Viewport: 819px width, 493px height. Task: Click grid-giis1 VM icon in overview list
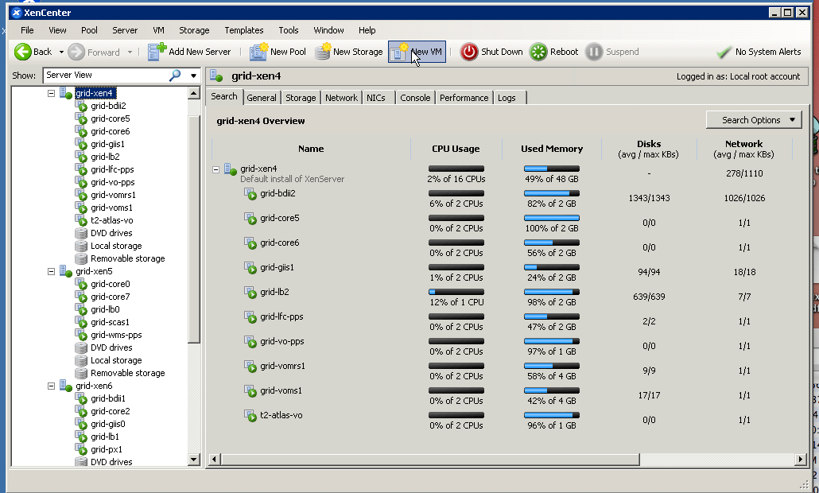[x=250, y=268]
